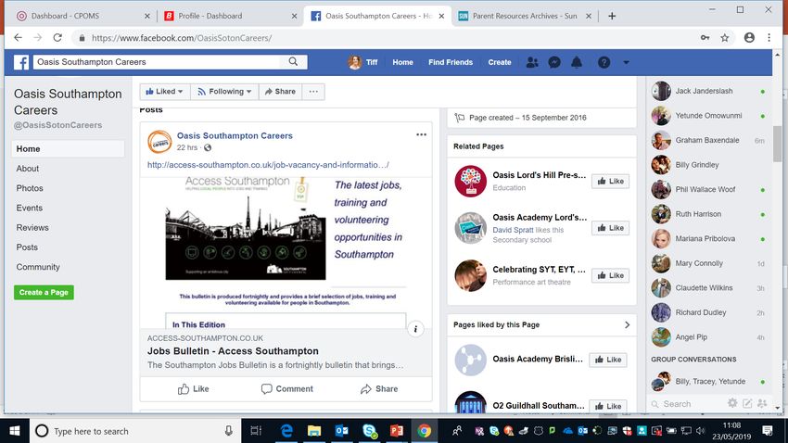Click the Facebook logo icon
The height and width of the screenshot is (443, 788).
pyautogui.click(x=21, y=62)
